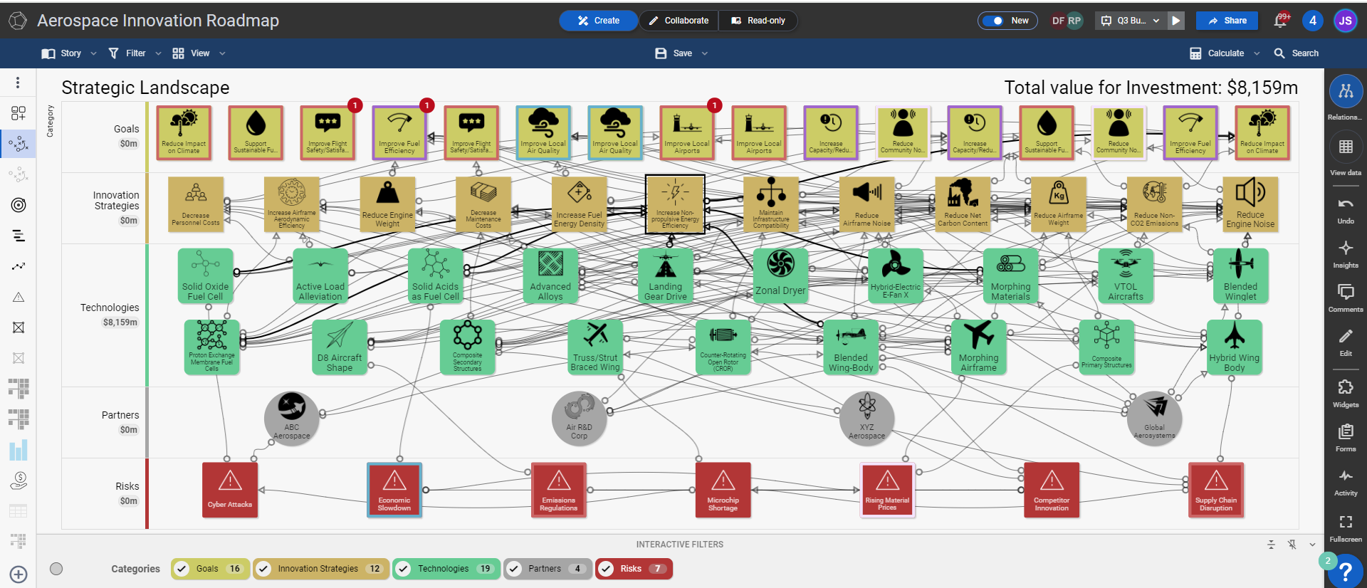Switch to Read-only mode
Screen dimensions: 1367x588
tap(758, 21)
